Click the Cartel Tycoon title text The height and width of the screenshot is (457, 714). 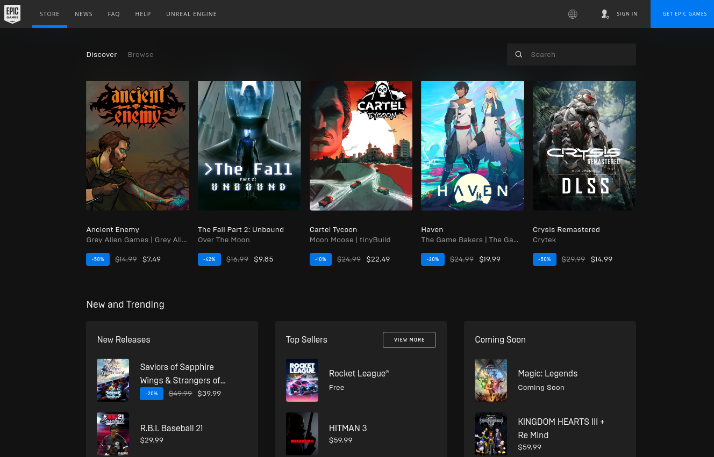[x=333, y=229]
